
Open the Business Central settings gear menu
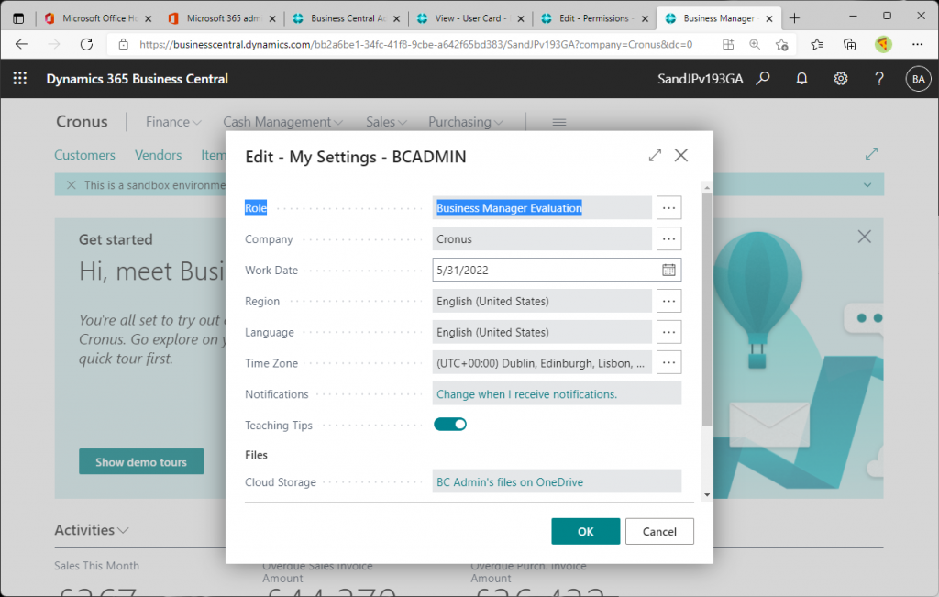(x=841, y=79)
